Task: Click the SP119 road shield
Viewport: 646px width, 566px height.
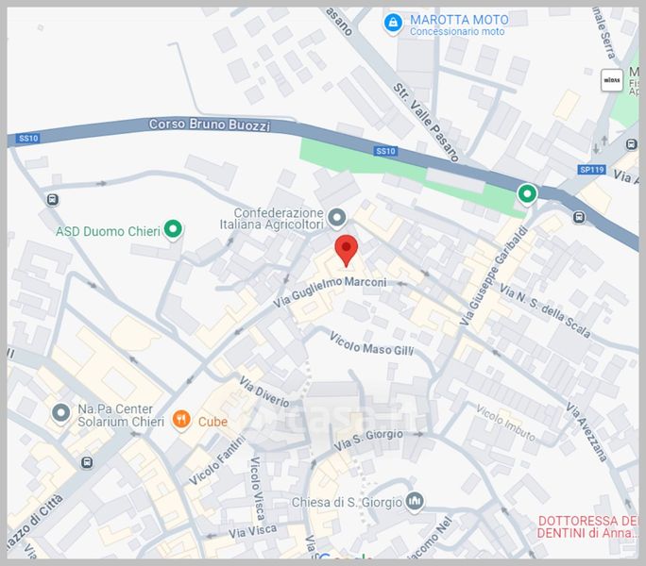Action: pos(591,170)
